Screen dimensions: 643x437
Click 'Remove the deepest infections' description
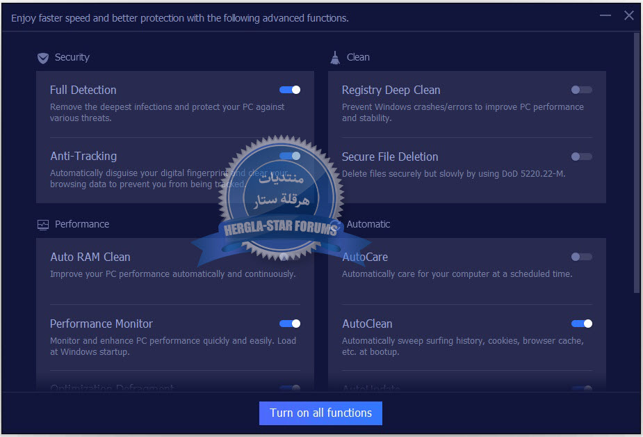coord(168,113)
